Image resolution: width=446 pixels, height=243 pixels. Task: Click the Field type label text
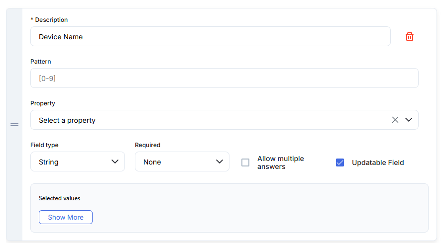coord(44,145)
